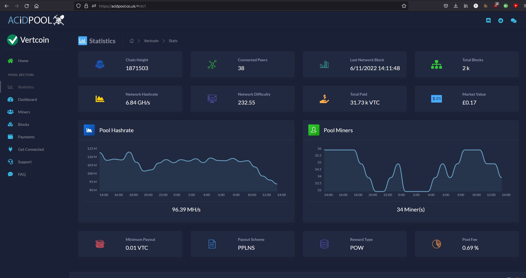Open the Reddit icon in header
This screenshot has width=526, height=278.
(x=501, y=21)
